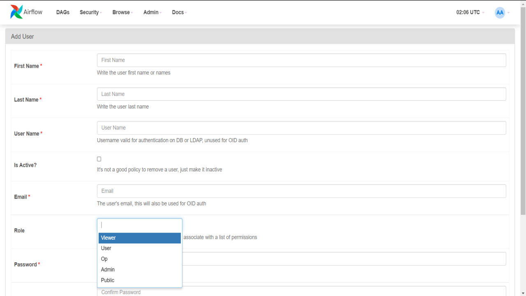Click the Role search box
526x296 pixels.
pyautogui.click(x=140, y=225)
